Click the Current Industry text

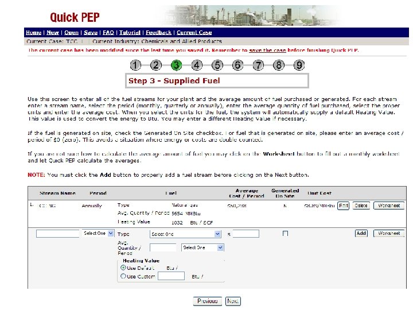pos(157,41)
